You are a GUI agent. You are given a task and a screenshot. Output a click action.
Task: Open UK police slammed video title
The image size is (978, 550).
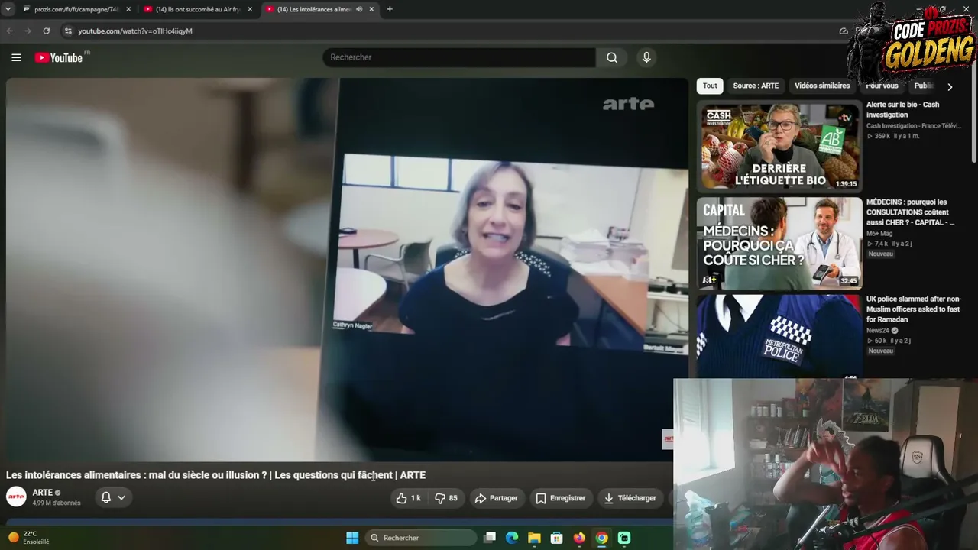914,309
